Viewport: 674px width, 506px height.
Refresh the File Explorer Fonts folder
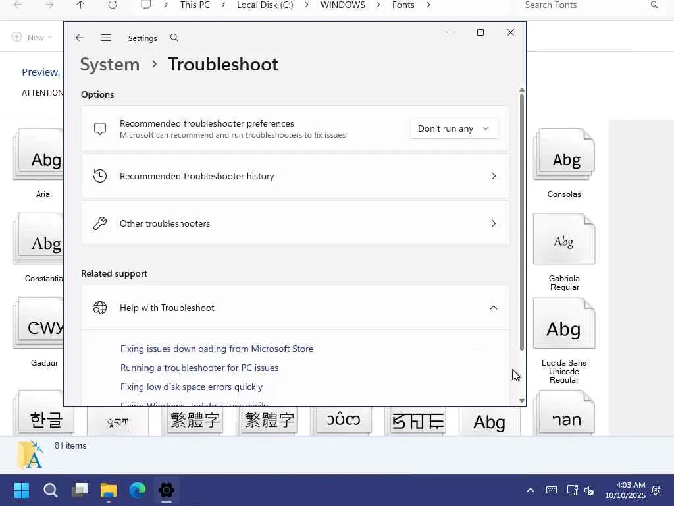pyautogui.click(x=113, y=5)
